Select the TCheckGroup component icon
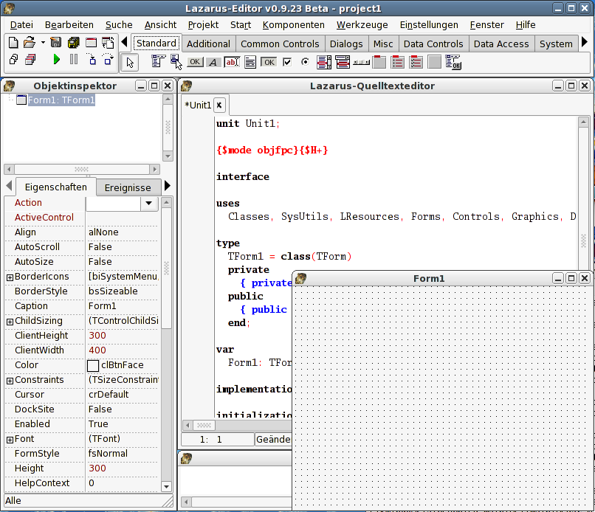The image size is (595, 512). click(416, 62)
